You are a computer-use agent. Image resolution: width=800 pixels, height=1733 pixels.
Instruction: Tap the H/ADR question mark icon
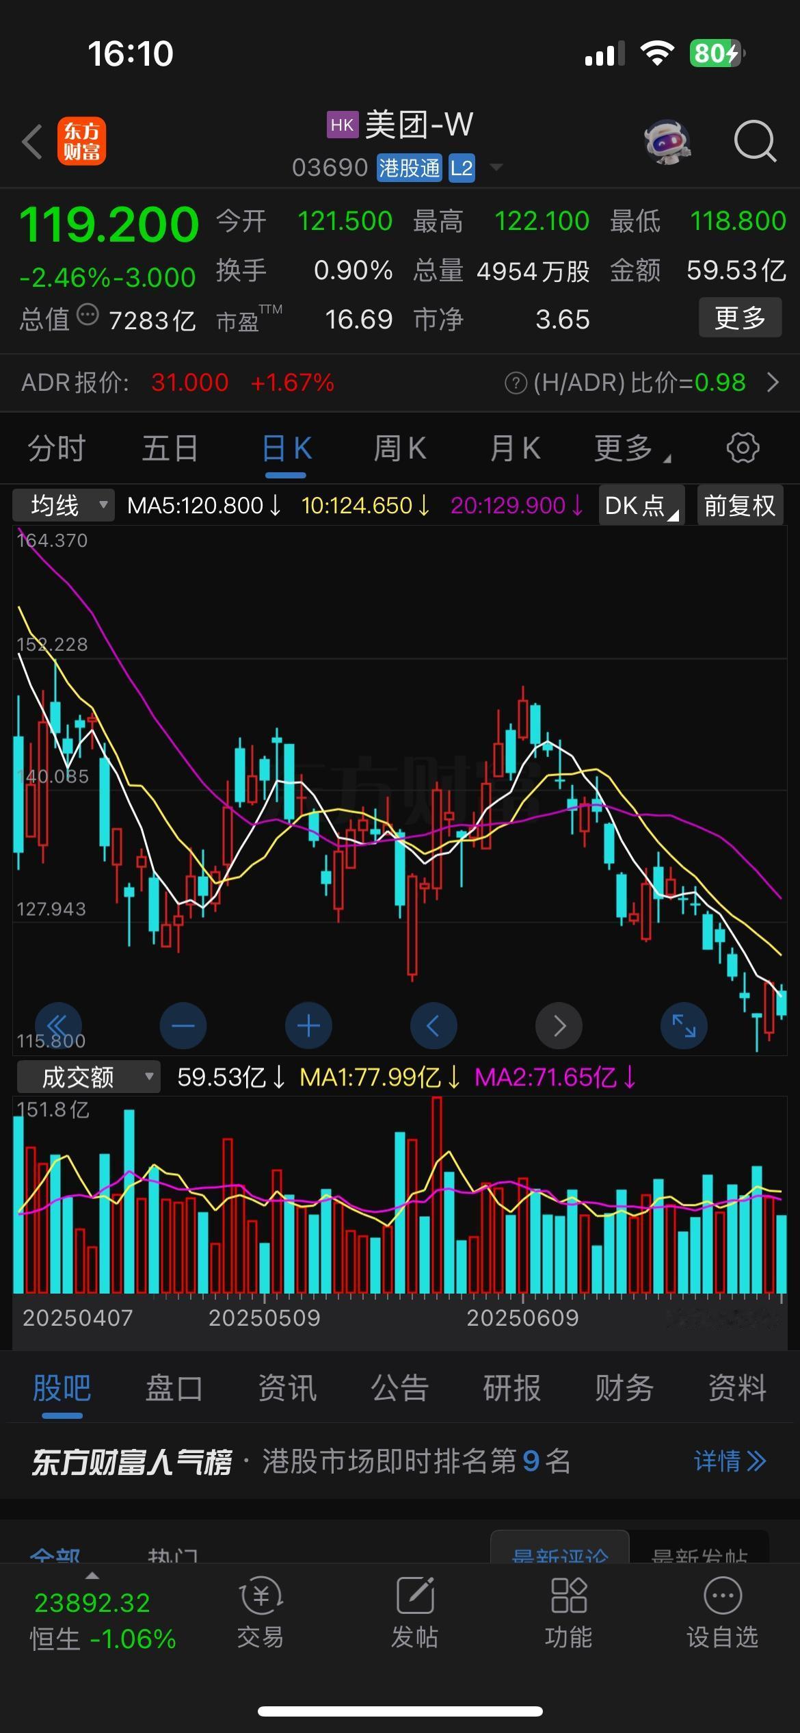516,383
